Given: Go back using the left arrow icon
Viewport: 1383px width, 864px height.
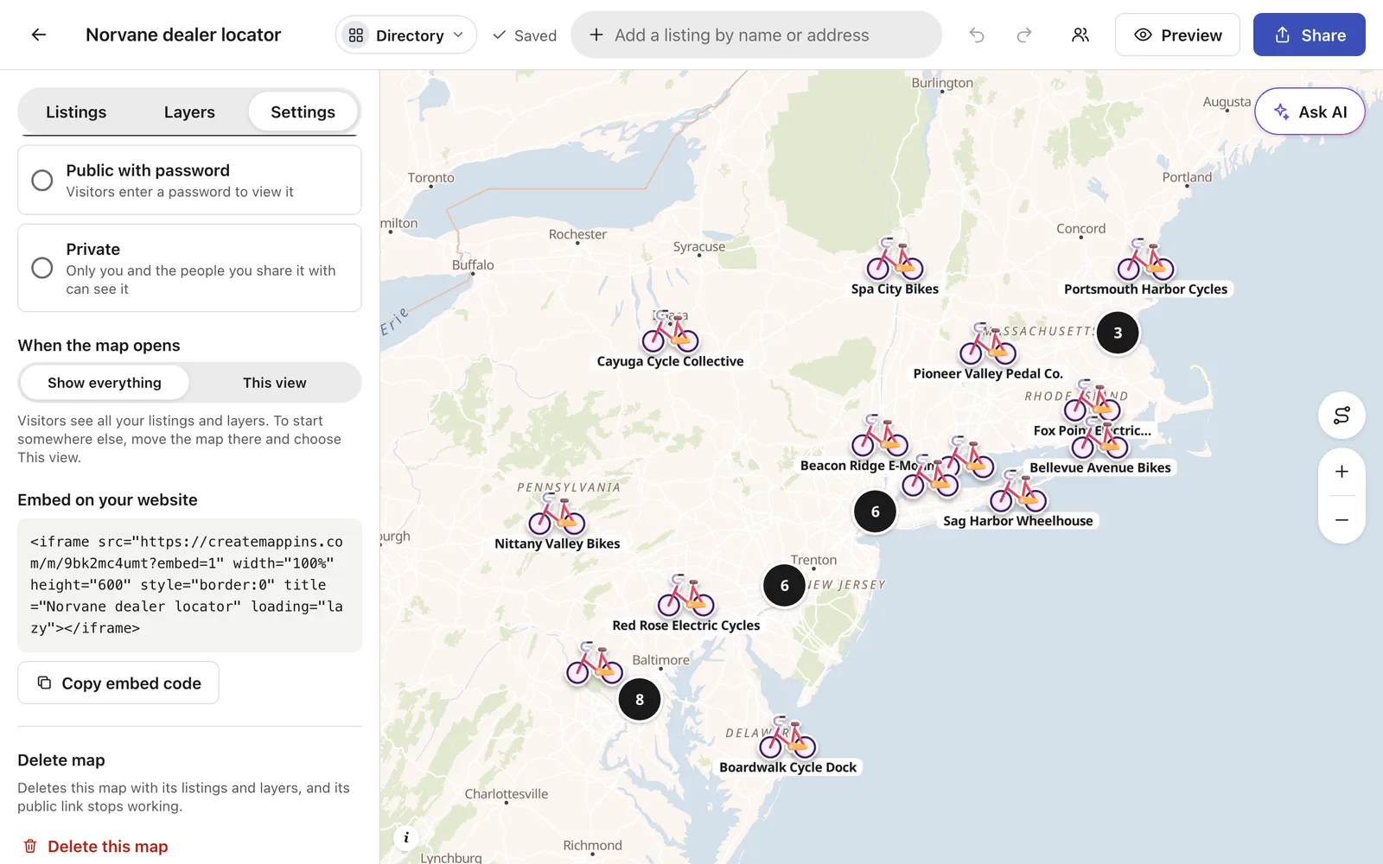Looking at the screenshot, I should 39,35.
